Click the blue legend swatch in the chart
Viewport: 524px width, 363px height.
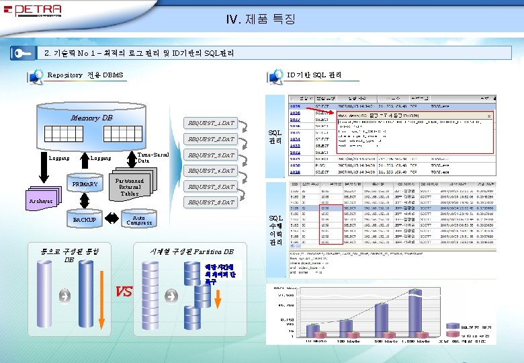[x=453, y=326]
